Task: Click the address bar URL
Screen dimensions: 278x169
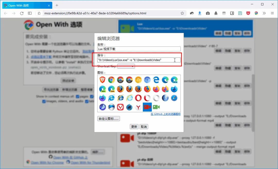Action: tap(95, 13)
